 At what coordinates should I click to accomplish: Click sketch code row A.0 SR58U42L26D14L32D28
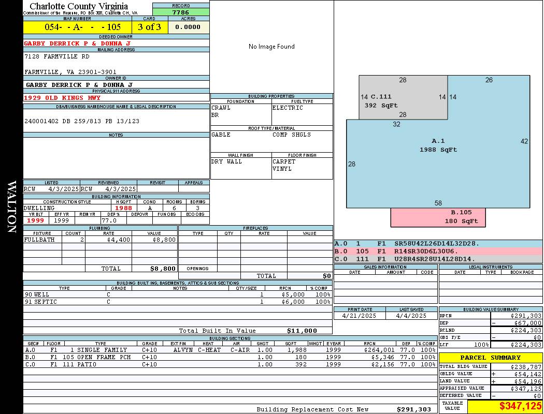point(438,244)
